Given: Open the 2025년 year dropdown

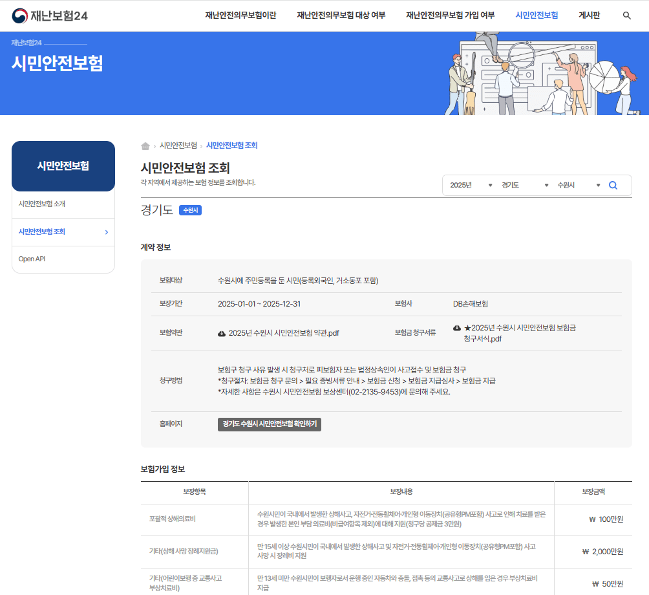Looking at the screenshot, I should [470, 185].
